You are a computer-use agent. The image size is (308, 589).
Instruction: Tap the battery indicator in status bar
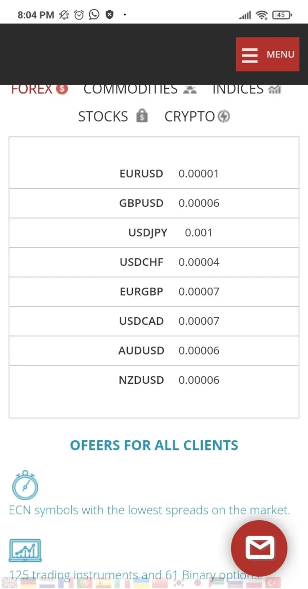(x=282, y=15)
